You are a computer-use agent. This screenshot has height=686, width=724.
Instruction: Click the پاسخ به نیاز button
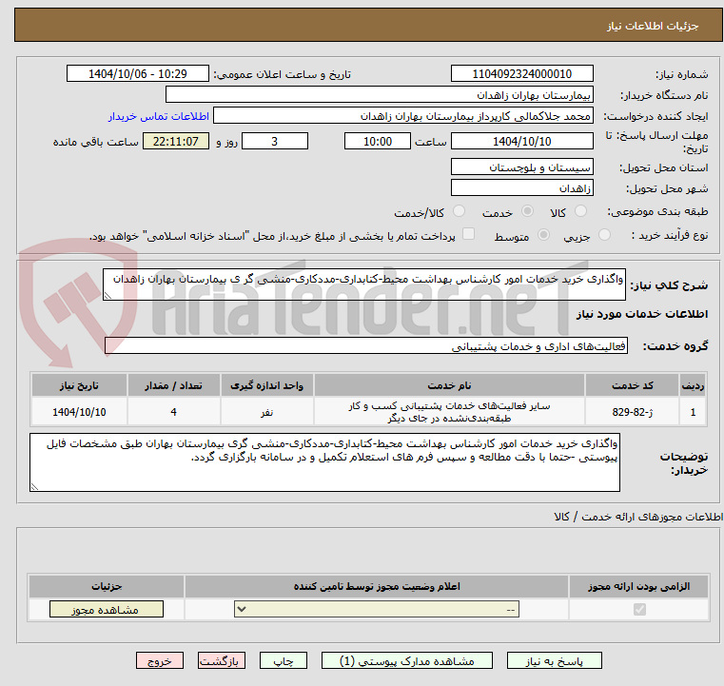pyautogui.click(x=554, y=660)
